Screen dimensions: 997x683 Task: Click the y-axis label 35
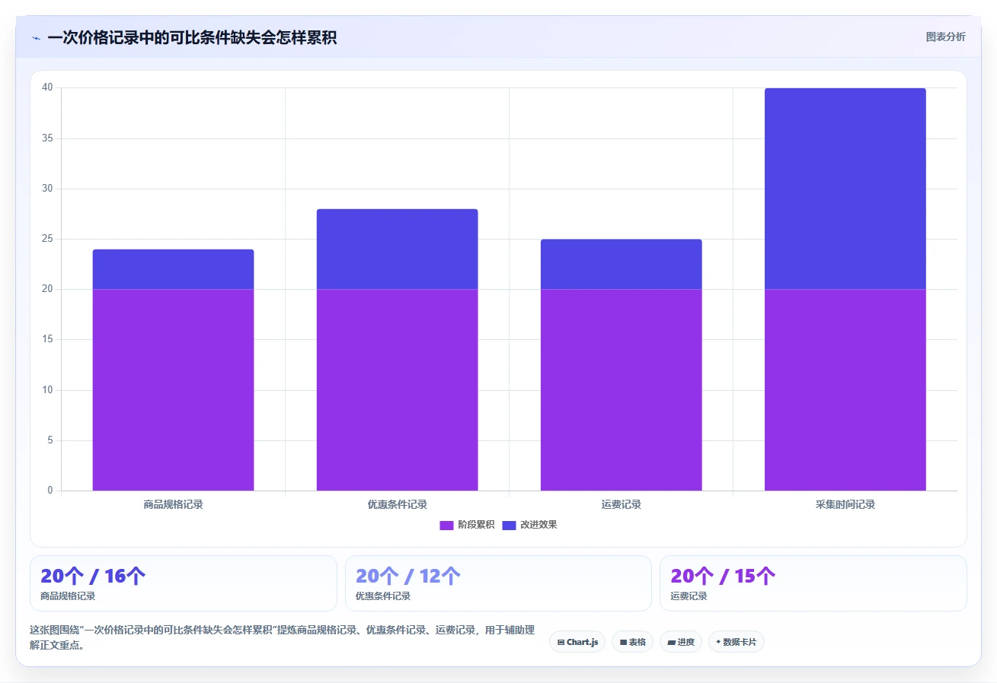[x=47, y=138]
